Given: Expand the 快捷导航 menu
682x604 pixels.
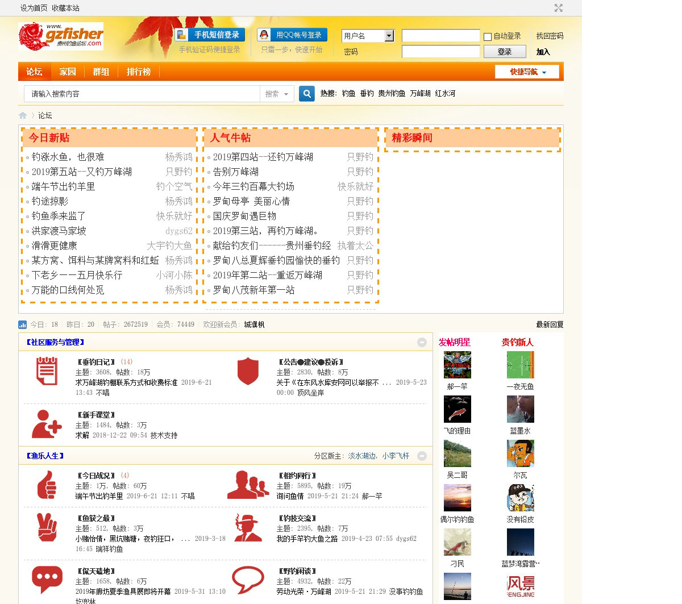Looking at the screenshot, I should point(527,72).
